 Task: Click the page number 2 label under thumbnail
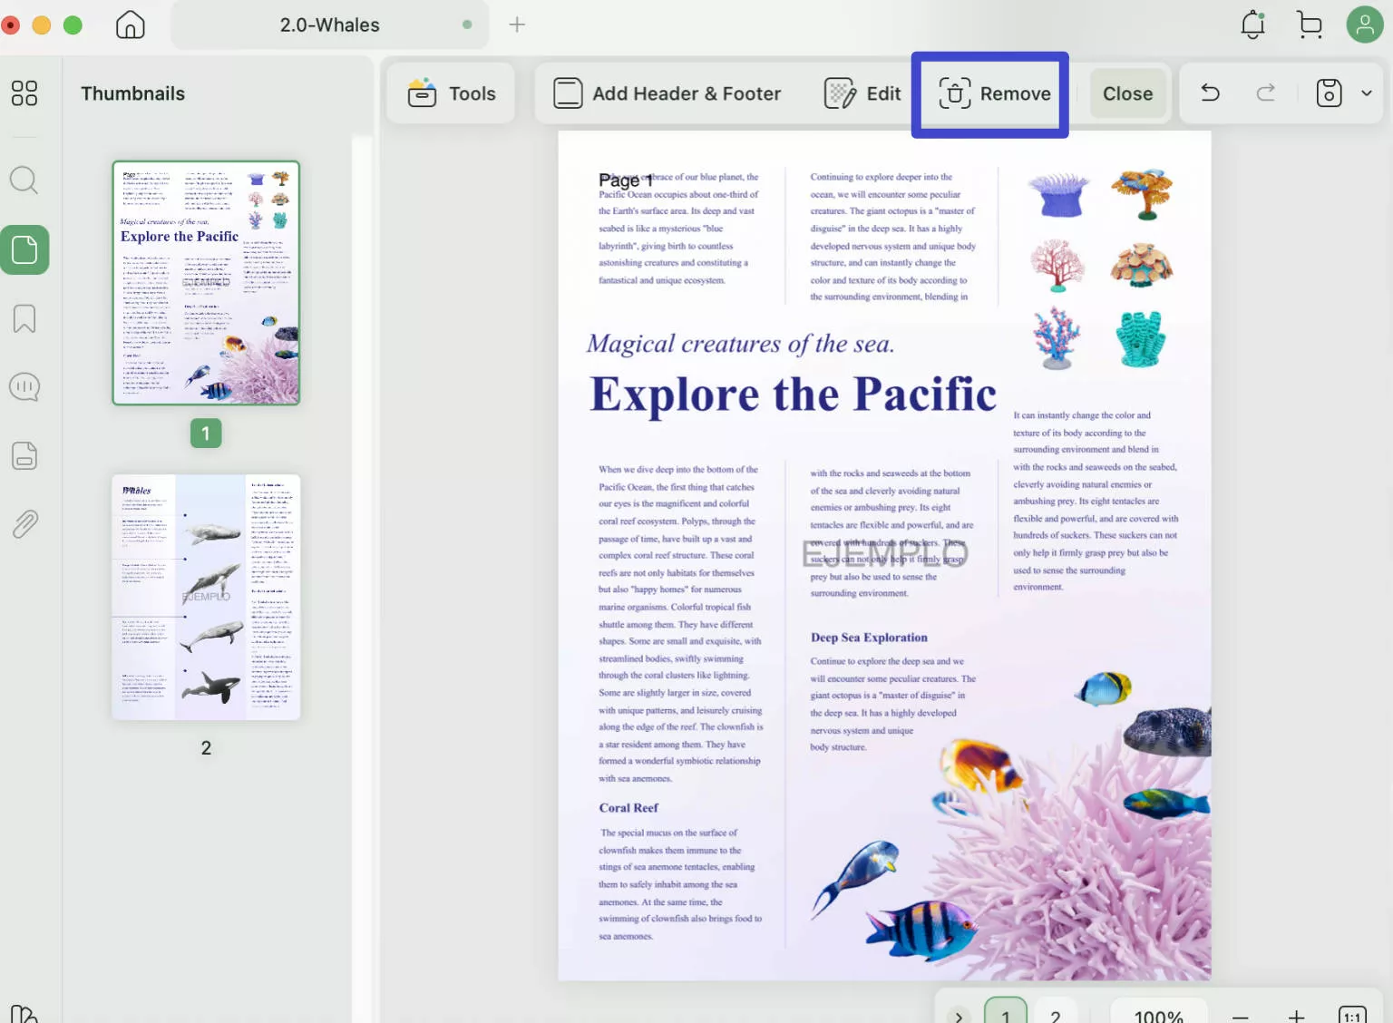point(206,748)
